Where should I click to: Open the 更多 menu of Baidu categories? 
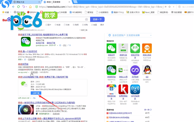[x=102, y=25]
